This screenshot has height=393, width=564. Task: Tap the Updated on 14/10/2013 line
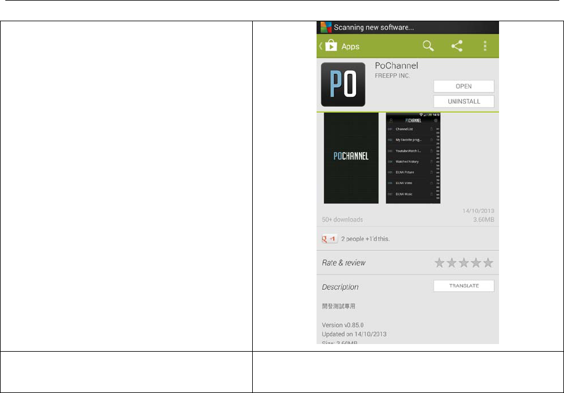tap(354, 334)
